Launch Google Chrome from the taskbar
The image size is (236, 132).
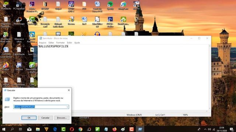click(80, 129)
